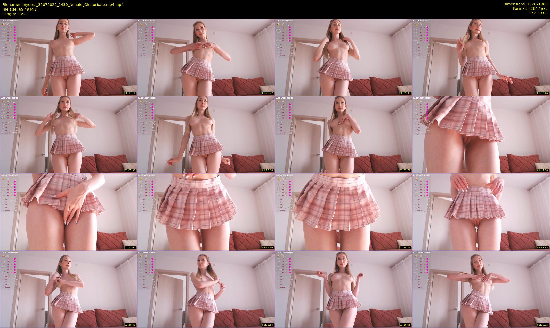
Task: Choose the frame stamped 03:03.54
Action: (x=206, y=289)
